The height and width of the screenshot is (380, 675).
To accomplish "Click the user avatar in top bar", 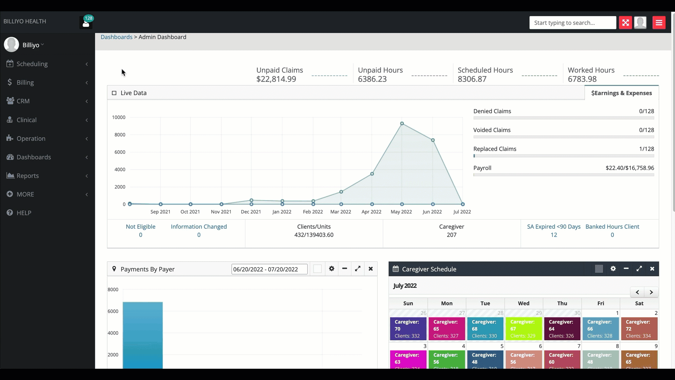I will 640,23.
